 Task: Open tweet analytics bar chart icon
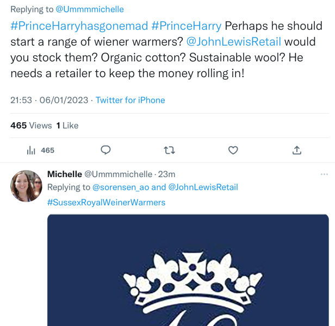click(32, 151)
